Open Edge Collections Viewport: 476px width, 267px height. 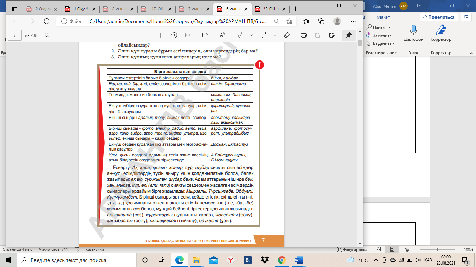click(x=321, y=21)
